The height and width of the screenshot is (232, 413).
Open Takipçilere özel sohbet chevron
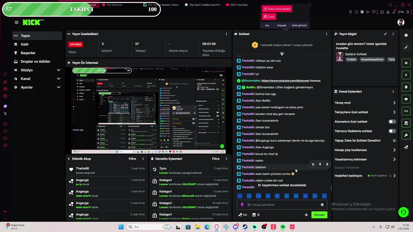[x=394, y=112]
